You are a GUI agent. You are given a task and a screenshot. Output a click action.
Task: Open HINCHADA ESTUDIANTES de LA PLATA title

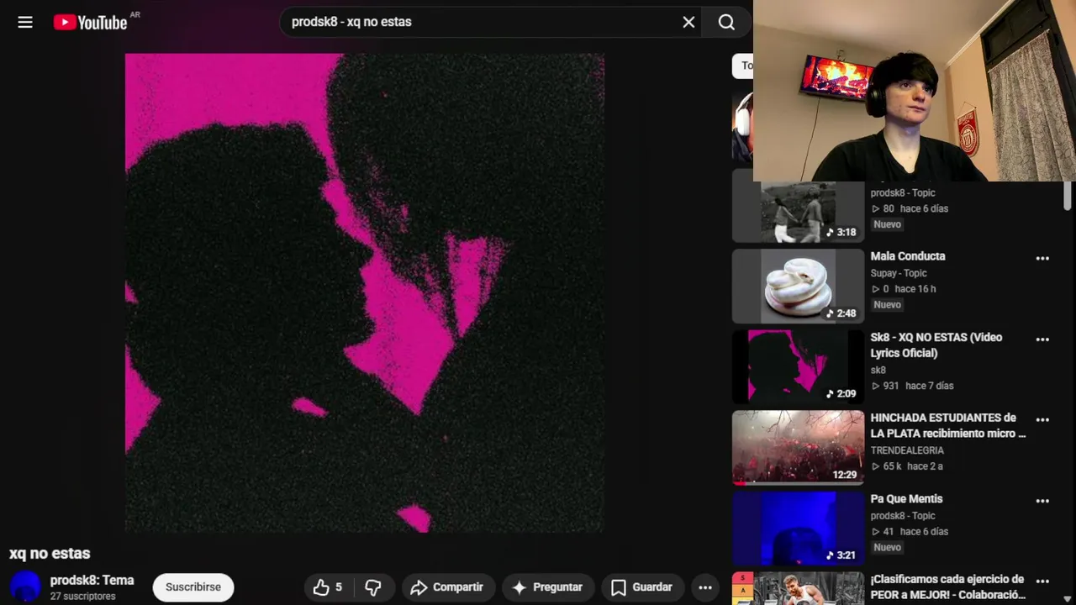click(x=948, y=426)
